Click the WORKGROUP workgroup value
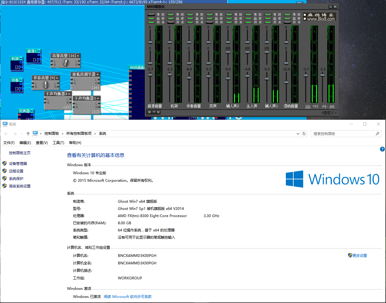 [130, 278]
